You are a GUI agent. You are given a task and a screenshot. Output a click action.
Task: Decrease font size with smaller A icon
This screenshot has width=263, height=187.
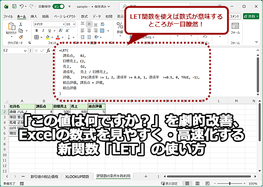[x=67, y=30]
